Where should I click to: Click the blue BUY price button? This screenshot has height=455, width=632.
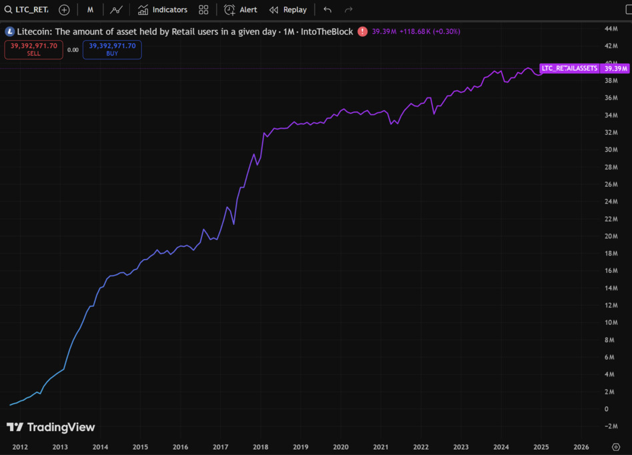pyautogui.click(x=112, y=49)
